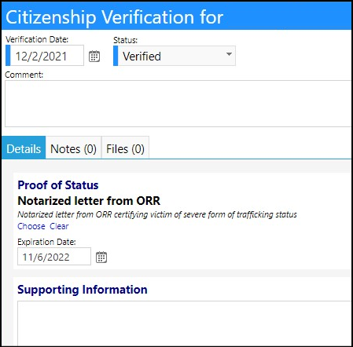Click inside the Supporting Information text area

click(185, 323)
